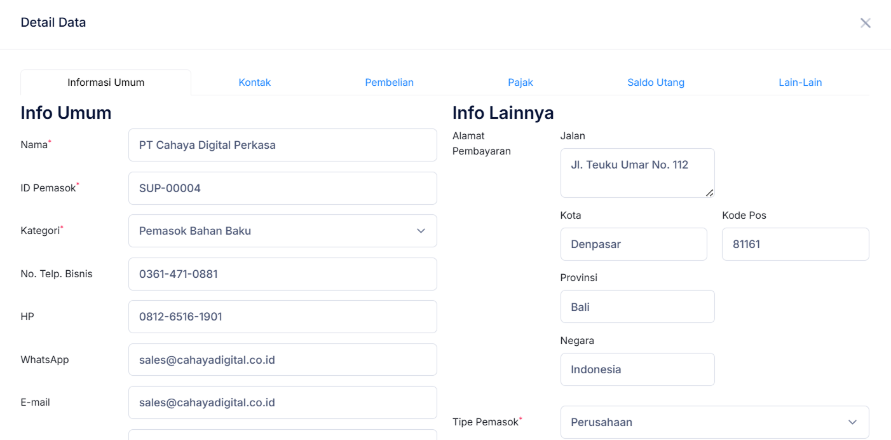Click the No. Telp. Bisnis field
Image resolution: width=891 pixels, height=440 pixels.
[282, 274]
